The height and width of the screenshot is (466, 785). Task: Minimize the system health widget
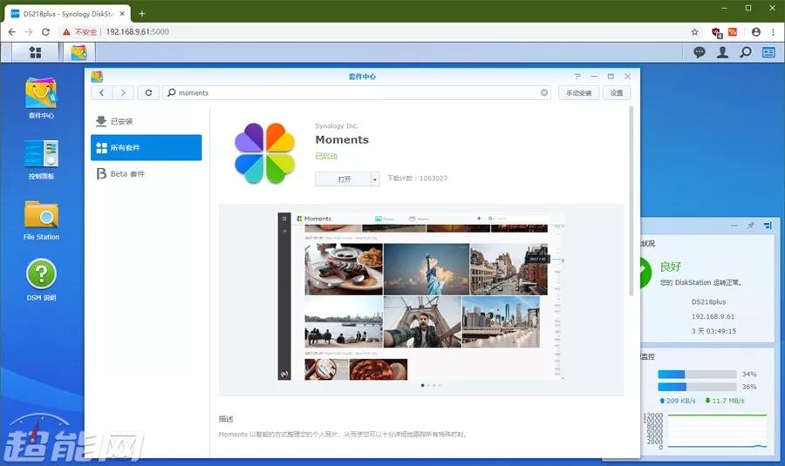(x=734, y=226)
